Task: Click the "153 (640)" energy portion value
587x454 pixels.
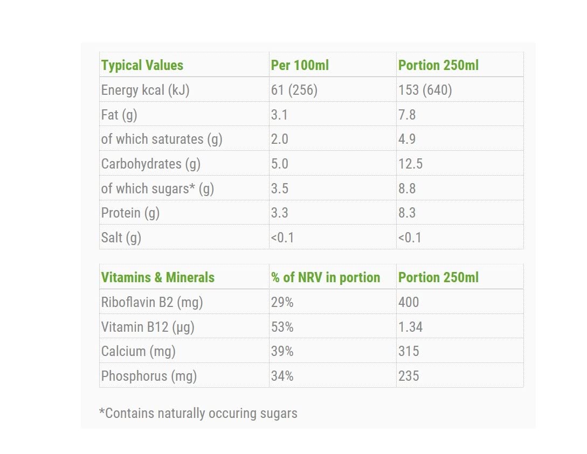Action: coord(425,90)
